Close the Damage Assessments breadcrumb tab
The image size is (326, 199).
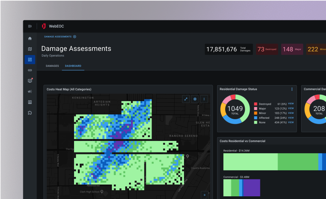click(74, 37)
